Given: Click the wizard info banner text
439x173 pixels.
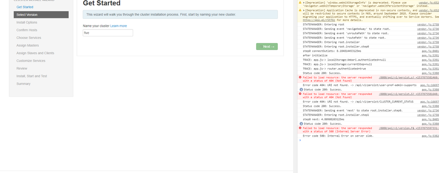Looking at the screenshot, I should point(161,14).
